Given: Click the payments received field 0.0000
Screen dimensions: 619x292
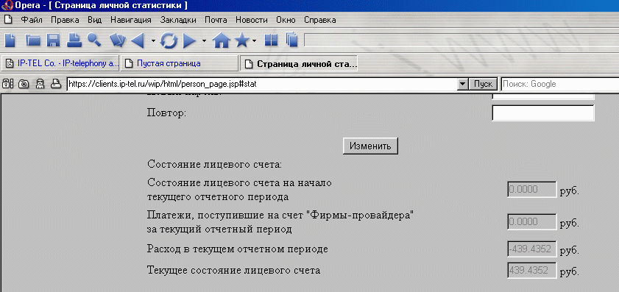Looking at the screenshot, I should pos(531,222).
